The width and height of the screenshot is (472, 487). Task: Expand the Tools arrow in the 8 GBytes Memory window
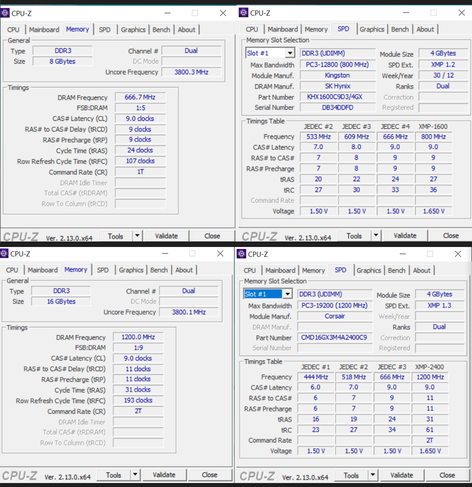click(x=137, y=236)
